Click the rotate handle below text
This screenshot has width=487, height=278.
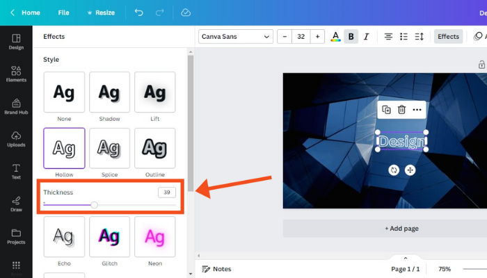pyautogui.click(x=394, y=170)
